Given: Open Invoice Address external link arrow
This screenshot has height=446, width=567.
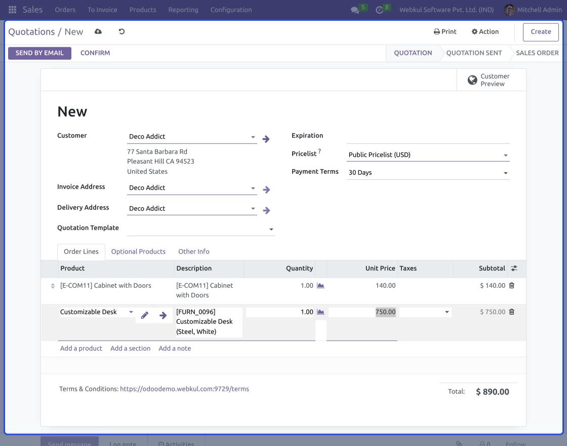Looking at the screenshot, I should 266,190.
